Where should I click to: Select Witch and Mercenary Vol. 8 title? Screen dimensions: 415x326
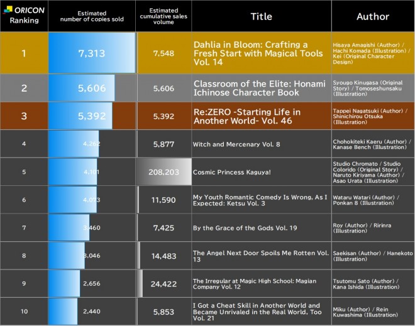click(x=236, y=144)
